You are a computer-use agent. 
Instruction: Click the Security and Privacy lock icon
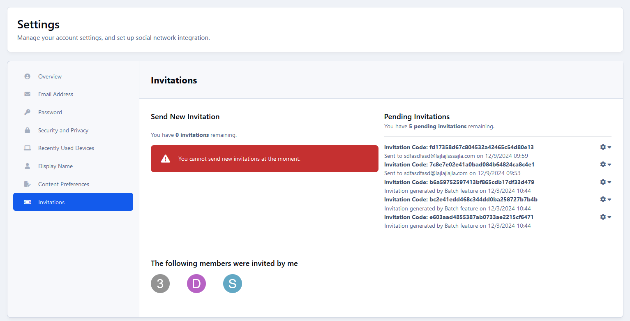pos(27,130)
